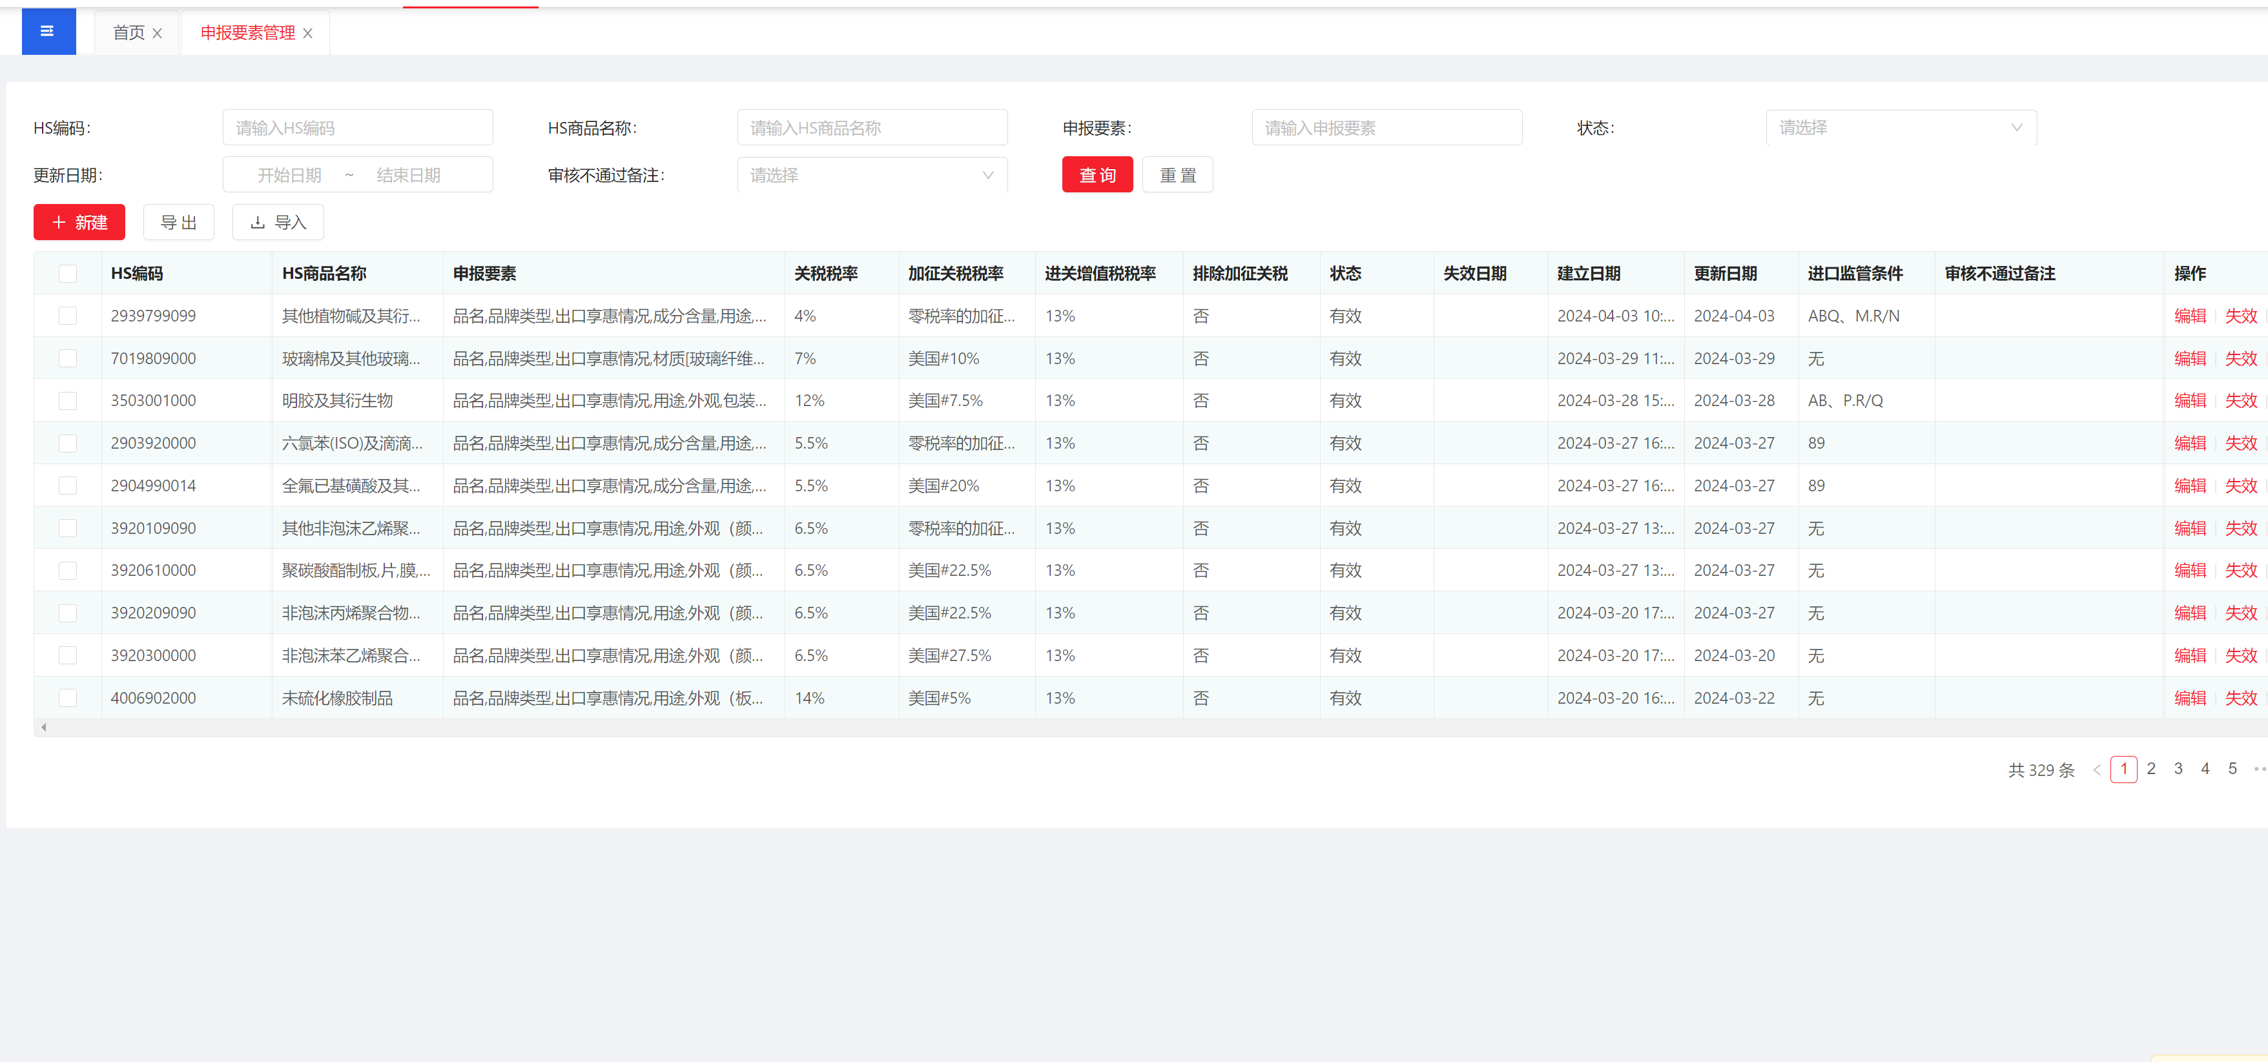Click the 新建 button

pyautogui.click(x=79, y=223)
